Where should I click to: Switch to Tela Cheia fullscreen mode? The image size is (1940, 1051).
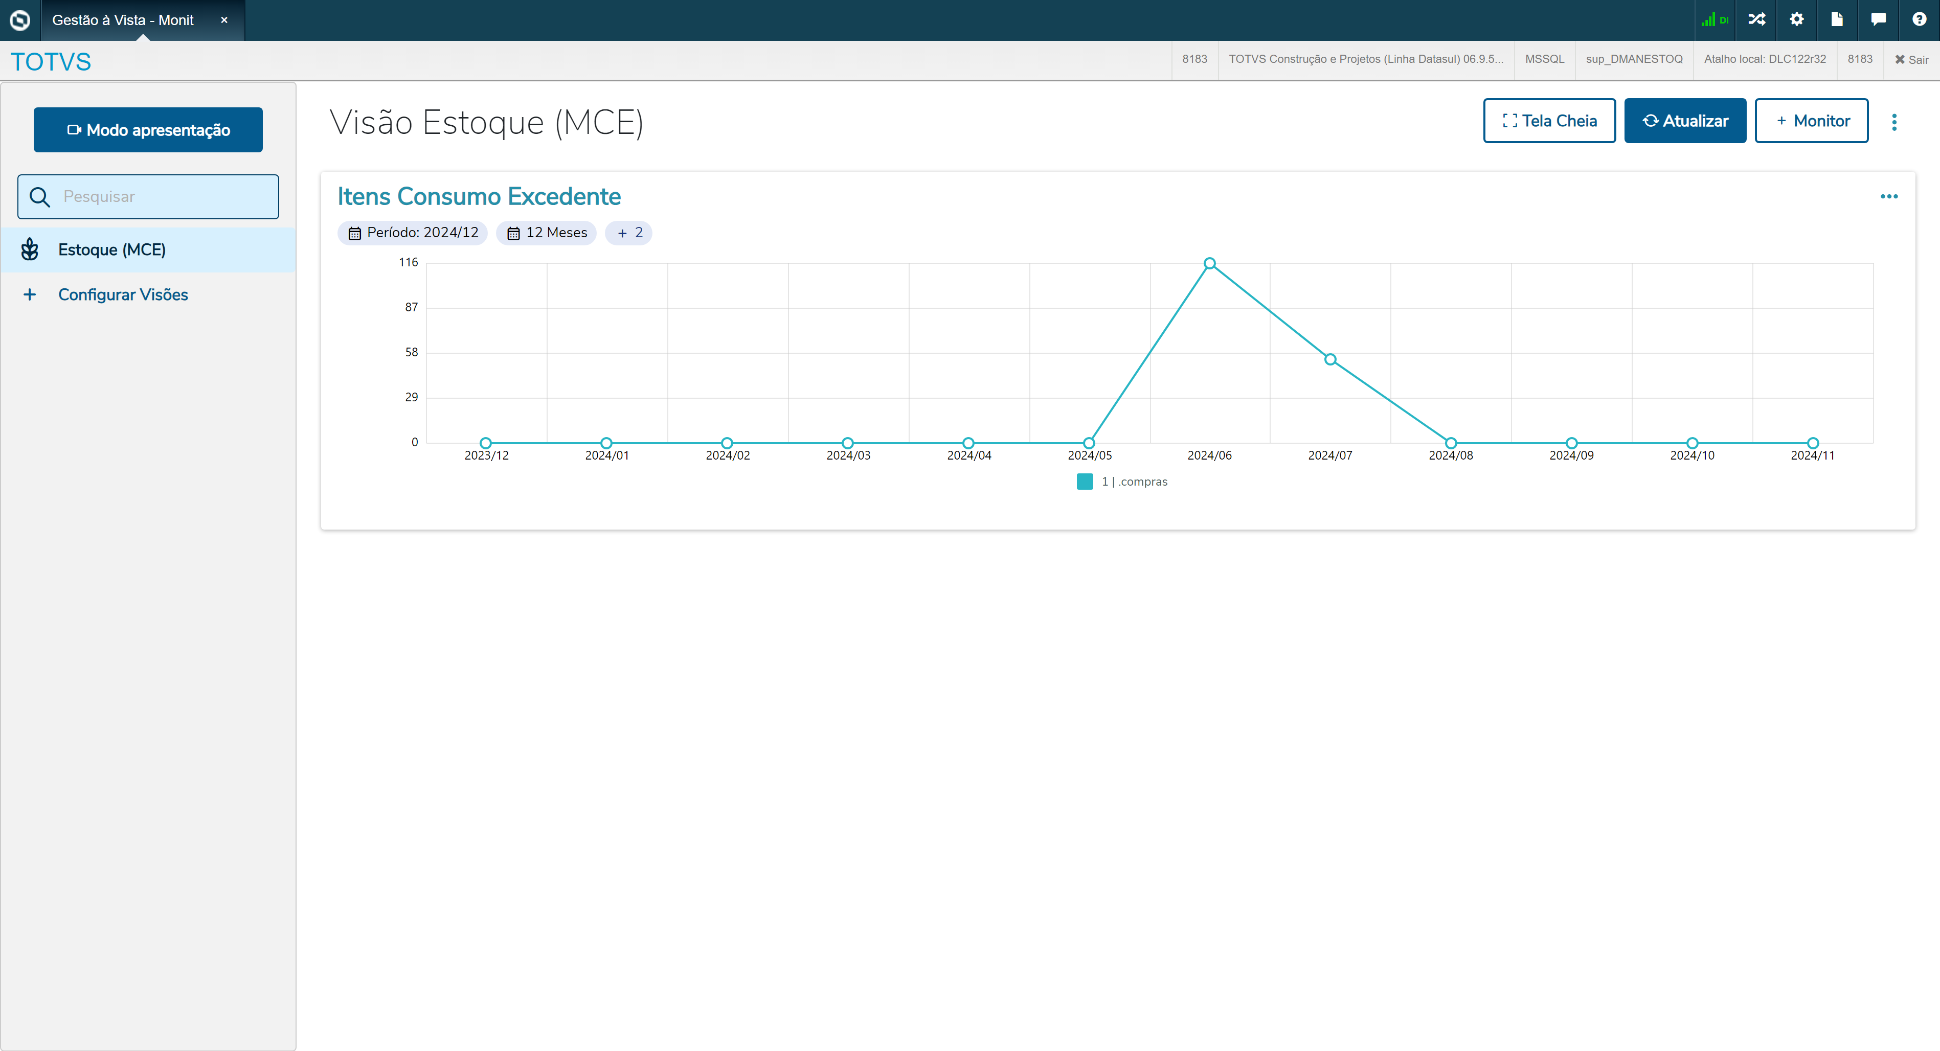pyautogui.click(x=1549, y=121)
